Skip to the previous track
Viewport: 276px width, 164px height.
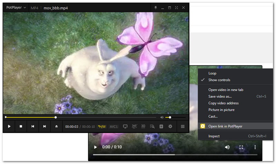click(33, 126)
